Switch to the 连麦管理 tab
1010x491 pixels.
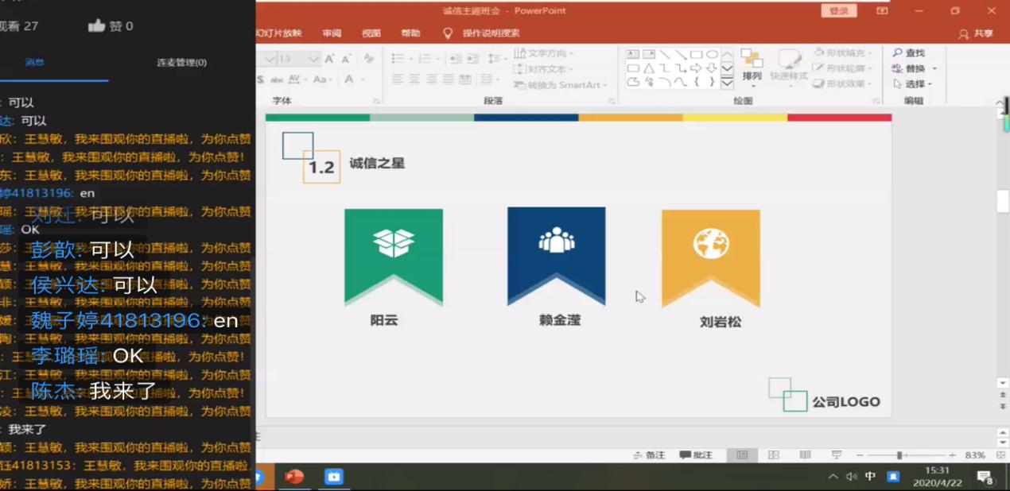tap(181, 62)
